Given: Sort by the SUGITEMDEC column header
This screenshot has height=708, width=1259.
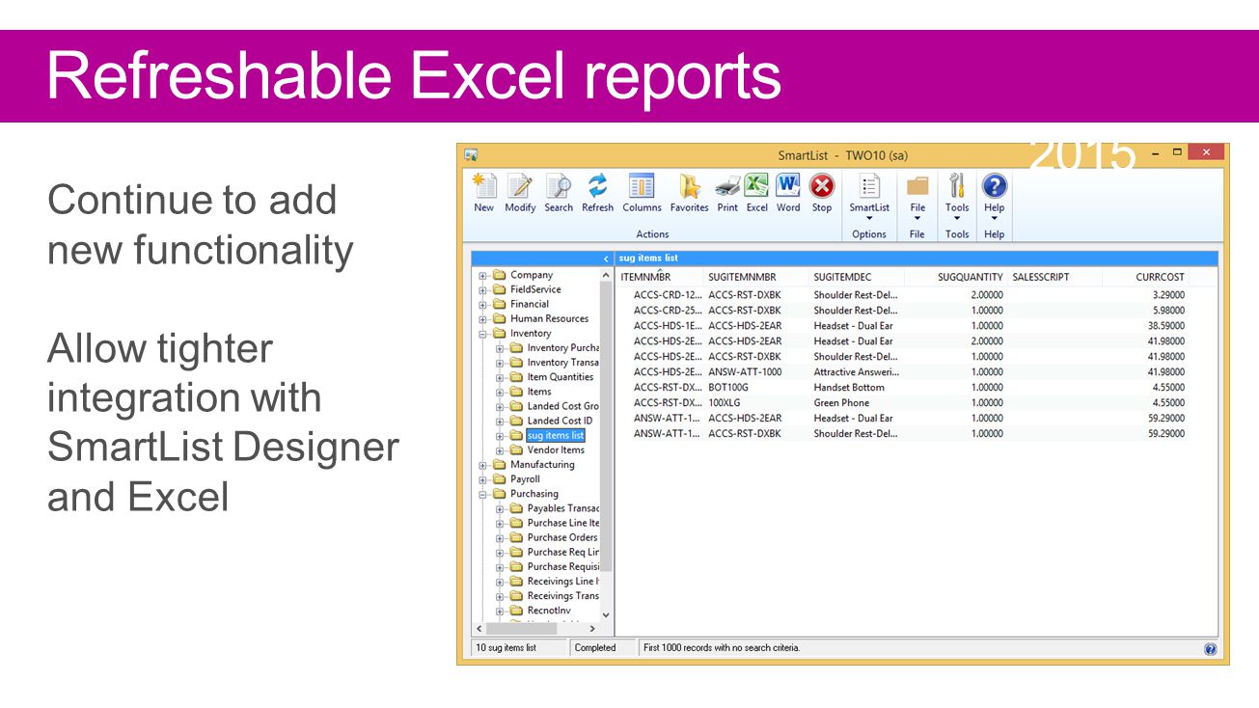Looking at the screenshot, I should [x=857, y=277].
